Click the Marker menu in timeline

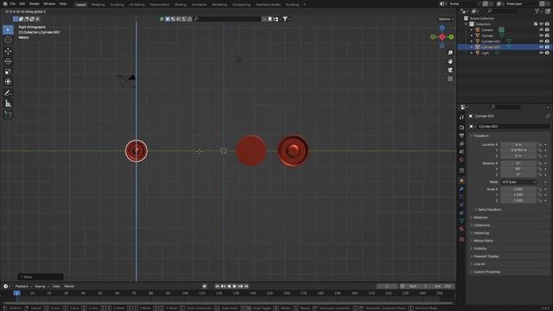pyautogui.click(x=69, y=286)
